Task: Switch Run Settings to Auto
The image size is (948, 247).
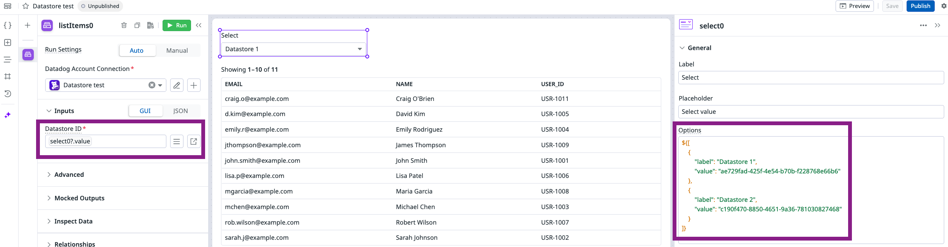Action: point(137,50)
